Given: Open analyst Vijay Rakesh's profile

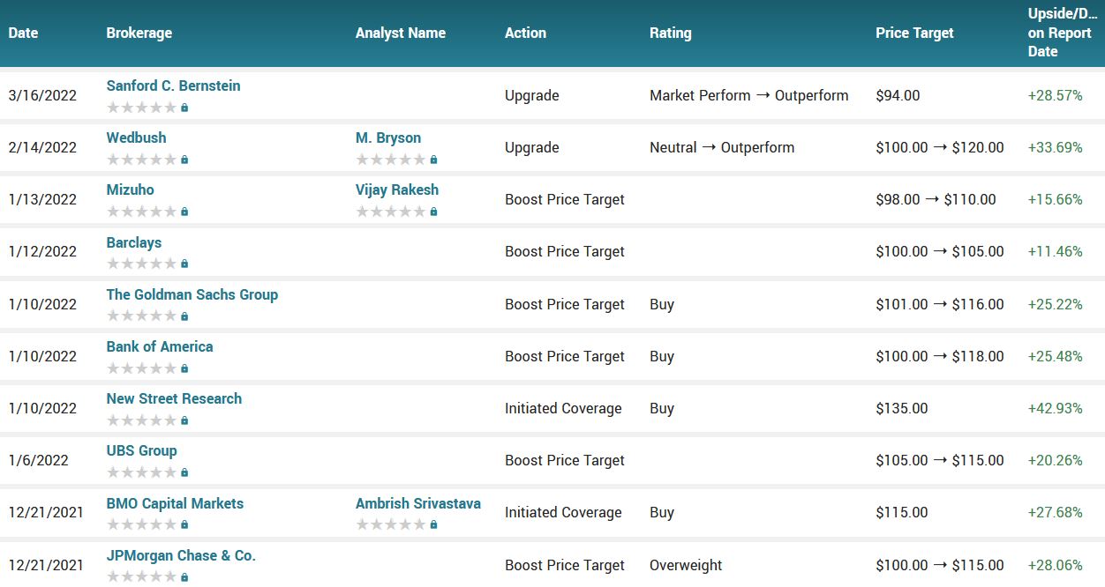Looking at the screenshot, I should pos(397,189).
